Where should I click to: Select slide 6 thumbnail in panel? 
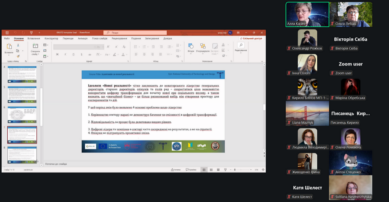pyautogui.click(x=22, y=114)
